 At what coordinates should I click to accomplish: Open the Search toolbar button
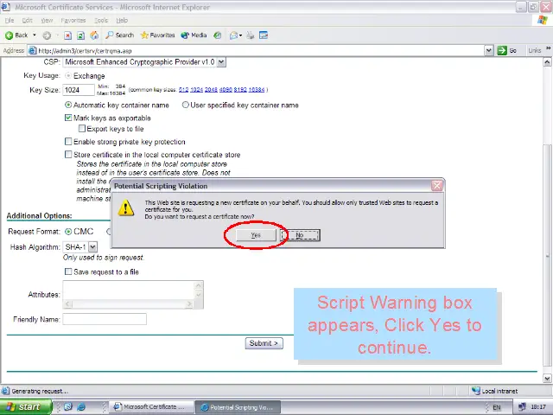click(x=120, y=35)
